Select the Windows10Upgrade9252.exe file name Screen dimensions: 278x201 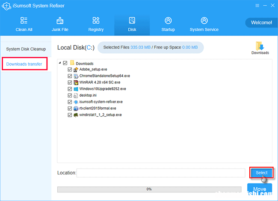(x=103, y=89)
